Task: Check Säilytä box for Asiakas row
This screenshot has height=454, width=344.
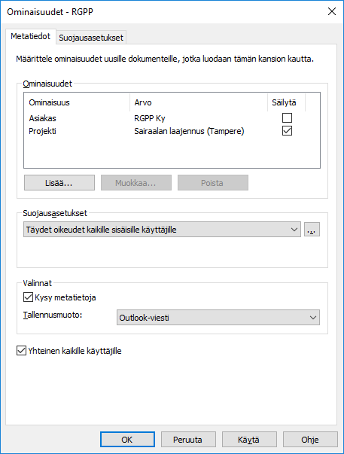Action: point(287,118)
